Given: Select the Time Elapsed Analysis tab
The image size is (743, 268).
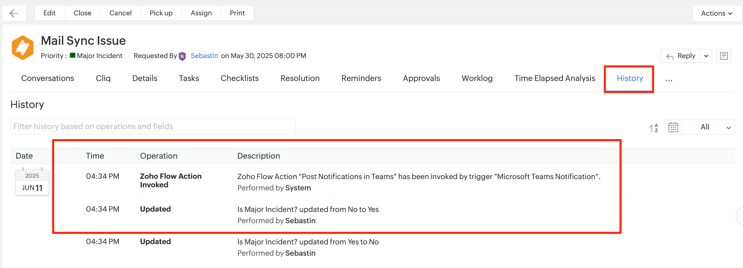Looking at the screenshot, I should (555, 78).
